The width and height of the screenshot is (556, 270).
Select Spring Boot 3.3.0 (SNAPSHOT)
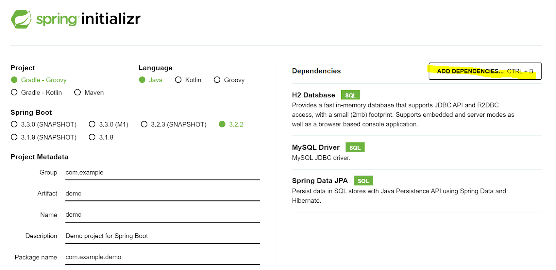coord(14,124)
